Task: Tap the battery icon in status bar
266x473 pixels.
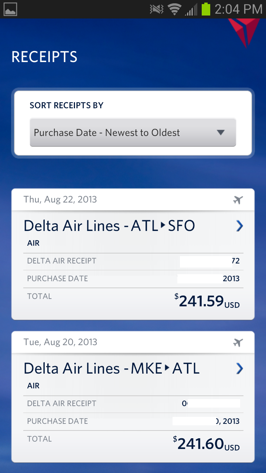Action: tap(206, 9)
